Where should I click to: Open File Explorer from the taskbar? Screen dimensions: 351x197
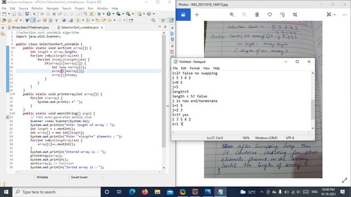(x=157, y=192)
